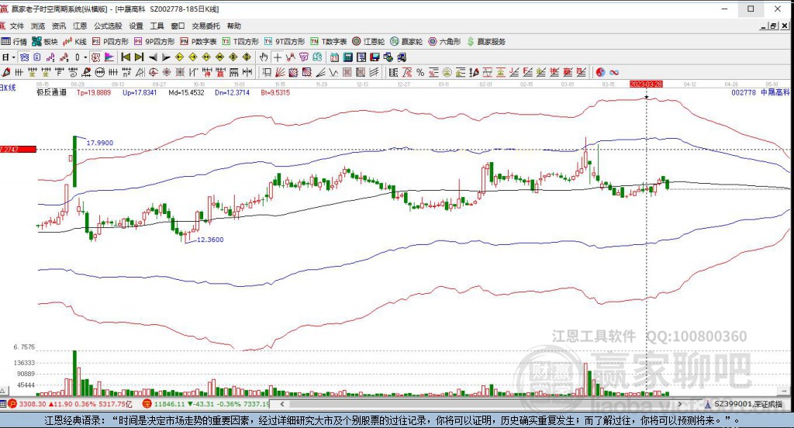794x428 pixels.
Task: Select the percent sign tool
Action: pyautogui.click(x=420, y=72)
